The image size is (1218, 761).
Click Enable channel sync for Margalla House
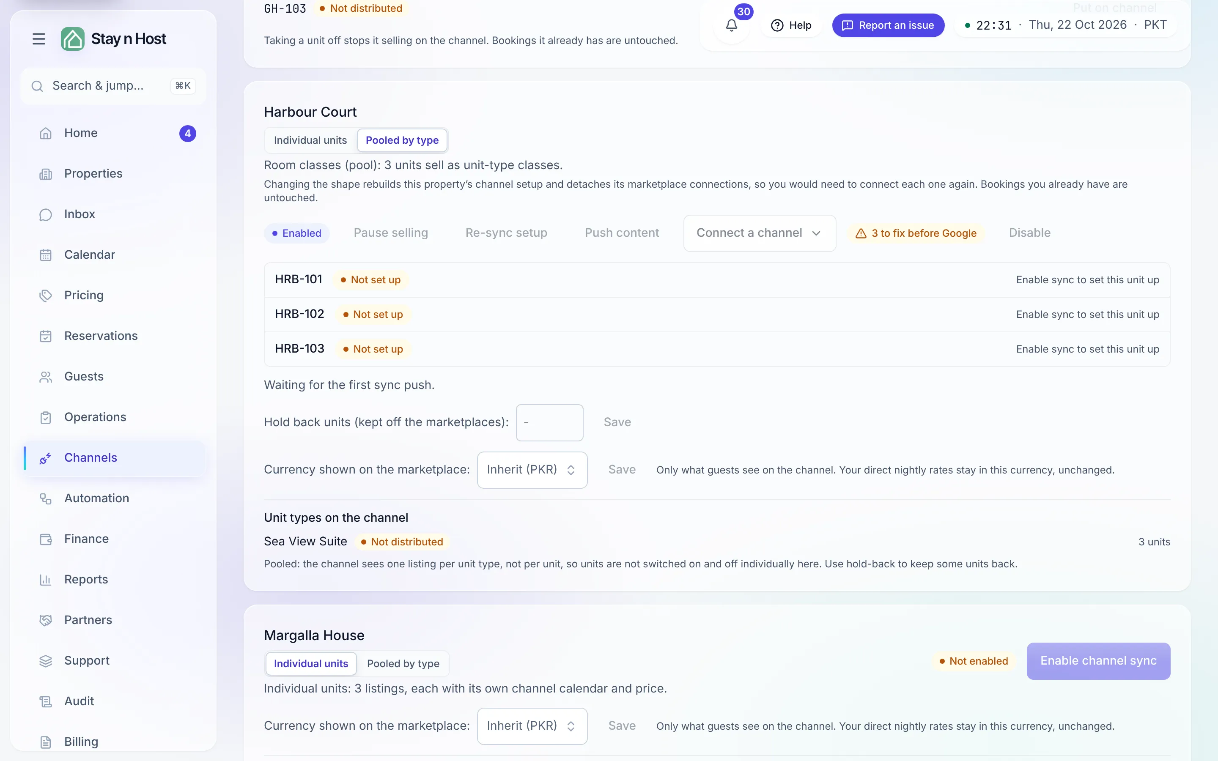(x=1098, y=661)
